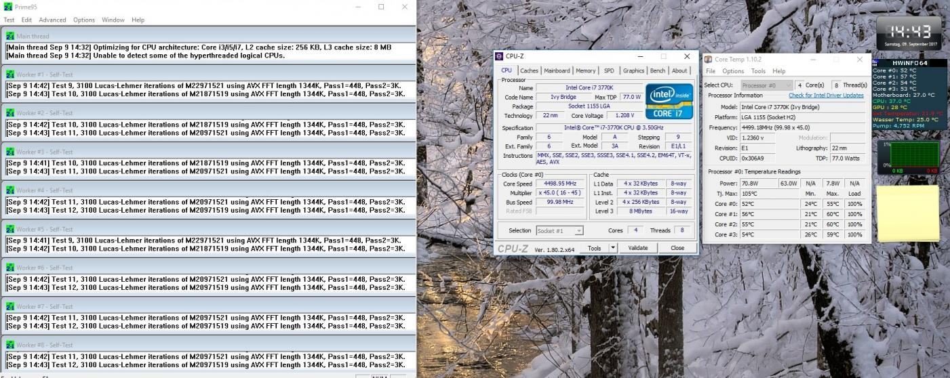
Task: Click the Prime95 title bar app icon
Action: (7, 7)
